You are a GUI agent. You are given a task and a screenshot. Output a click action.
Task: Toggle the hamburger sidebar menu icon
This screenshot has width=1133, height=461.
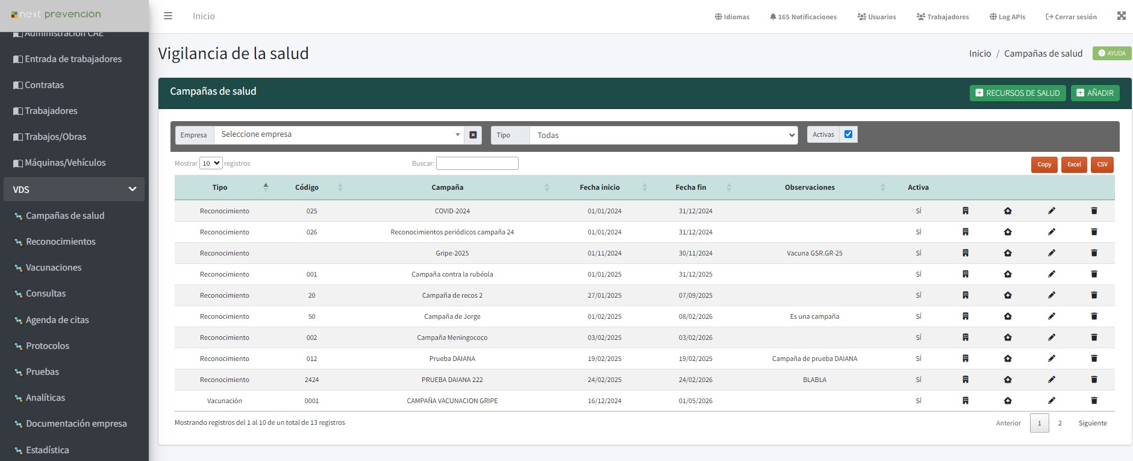168,16
